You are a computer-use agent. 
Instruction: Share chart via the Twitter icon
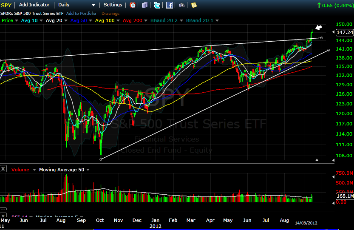157,5
